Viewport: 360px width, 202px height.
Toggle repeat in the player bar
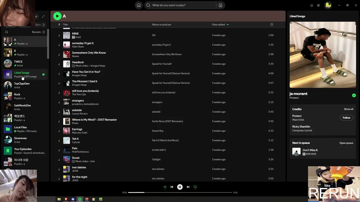(195, 187)
